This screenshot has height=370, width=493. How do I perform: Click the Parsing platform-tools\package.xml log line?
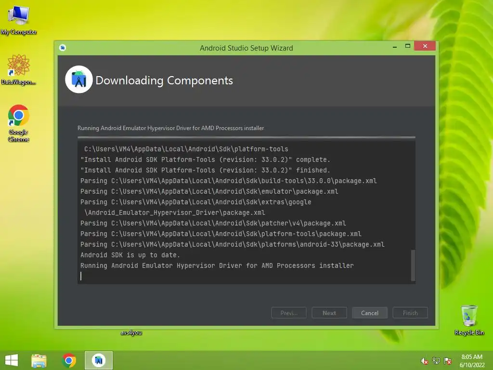[221, 234]
